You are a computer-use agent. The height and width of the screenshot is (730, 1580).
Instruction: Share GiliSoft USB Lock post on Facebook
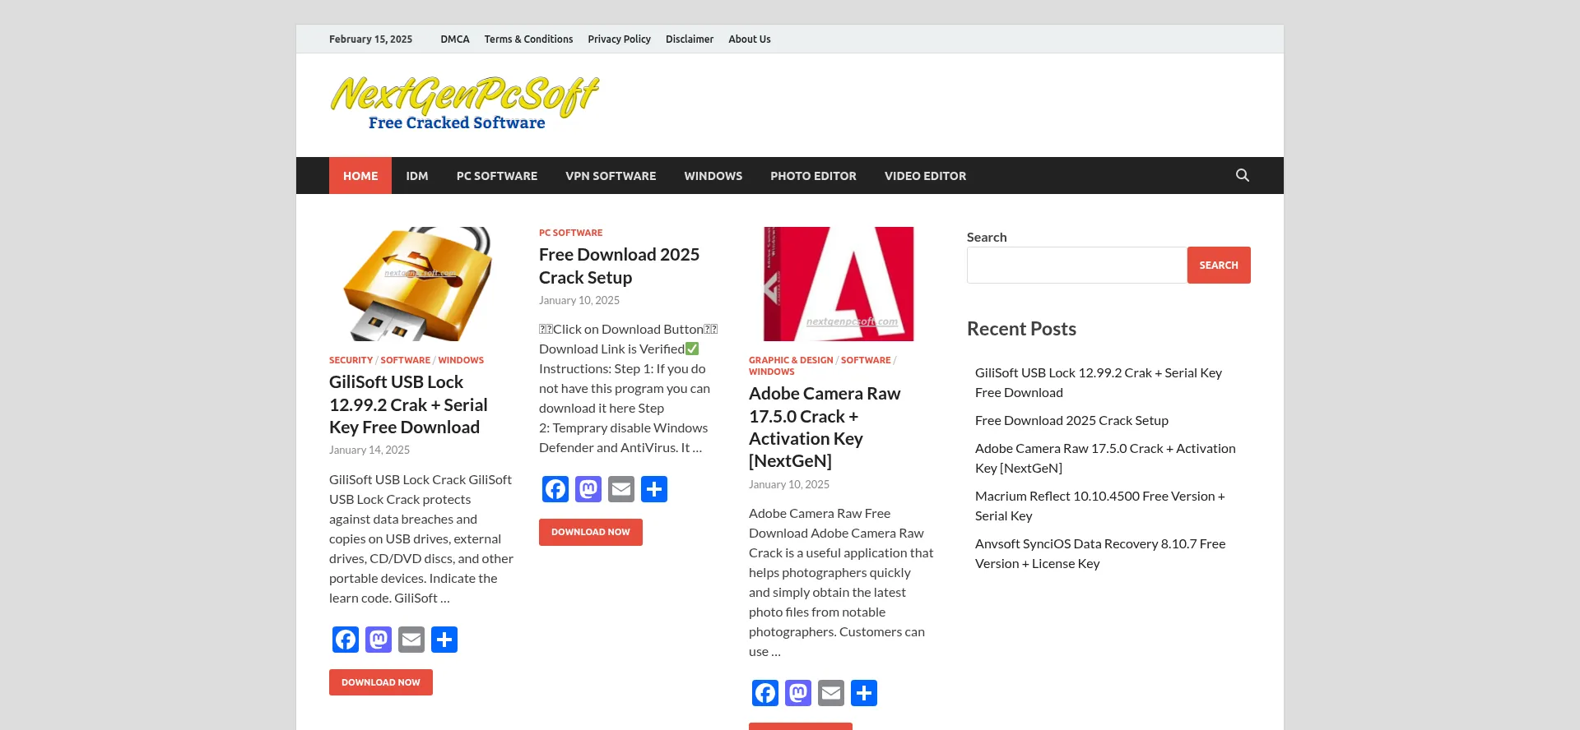(346, 640)
